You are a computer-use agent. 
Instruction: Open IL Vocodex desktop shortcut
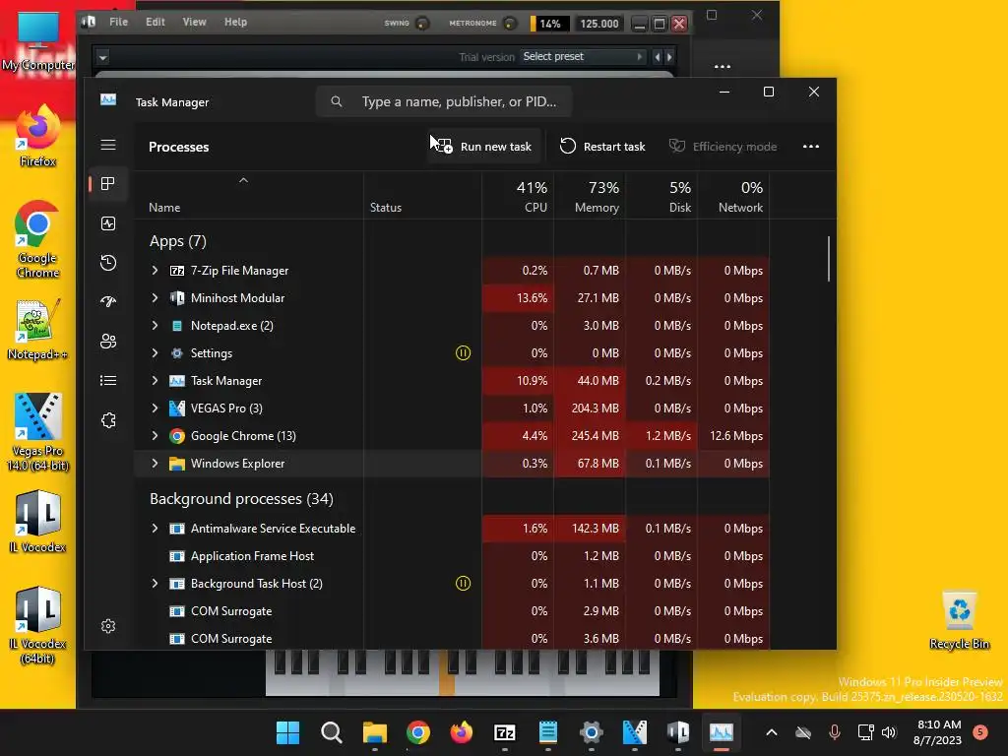[37, 522]
